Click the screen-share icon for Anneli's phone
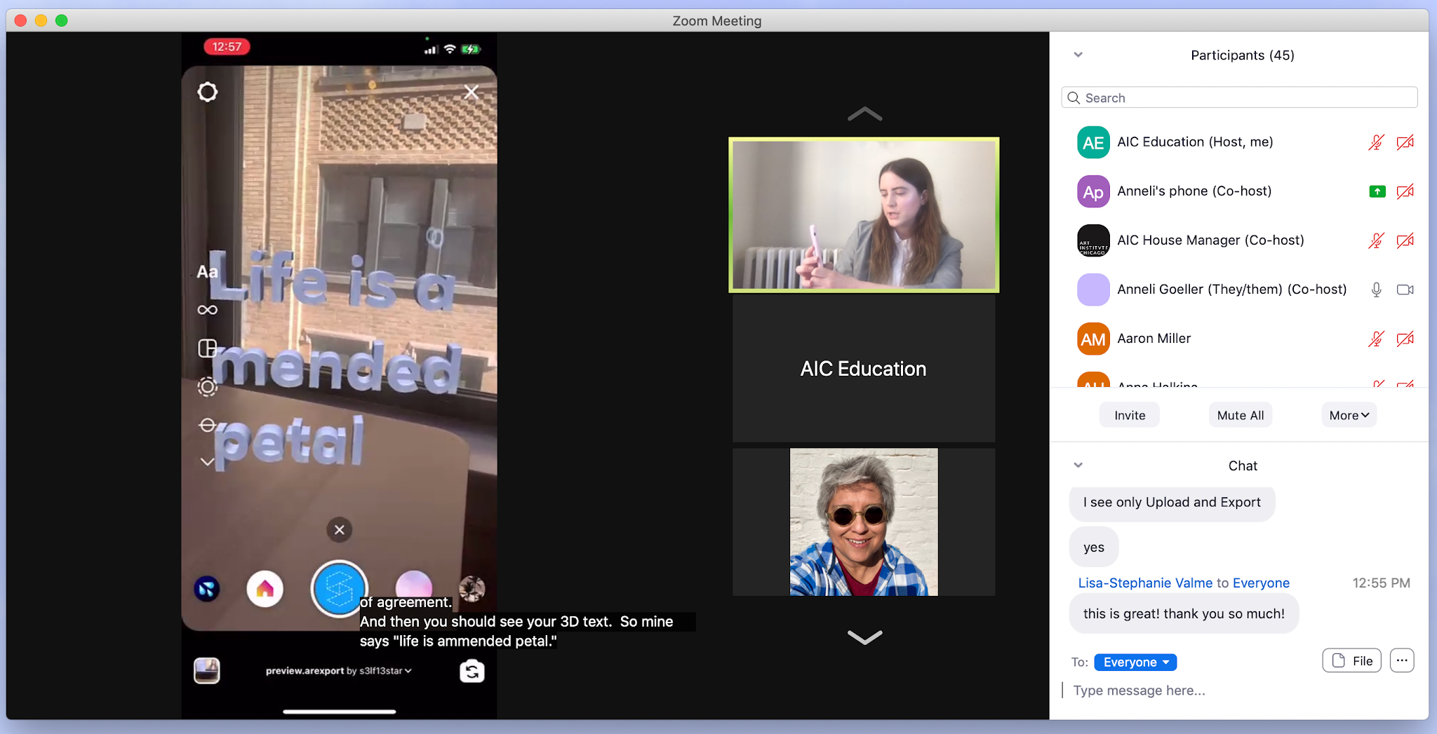 tap(1377, 191)
